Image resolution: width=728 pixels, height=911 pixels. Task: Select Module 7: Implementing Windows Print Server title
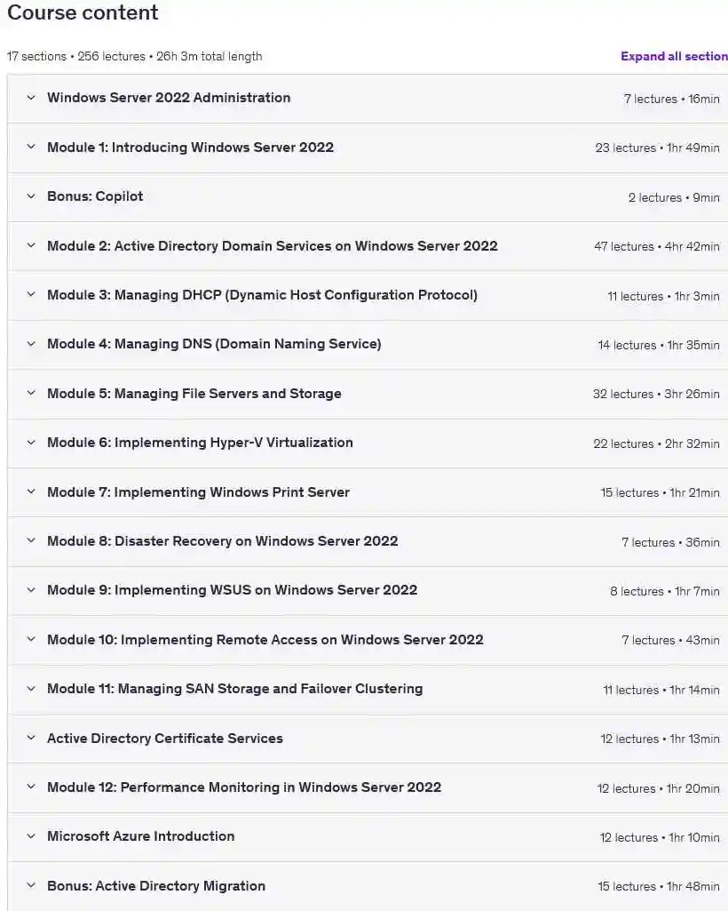(199, 492)
